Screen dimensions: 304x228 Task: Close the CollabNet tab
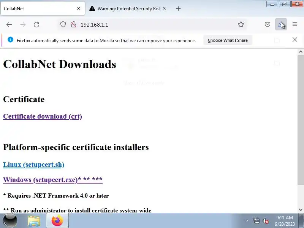[x=79, y=8]
